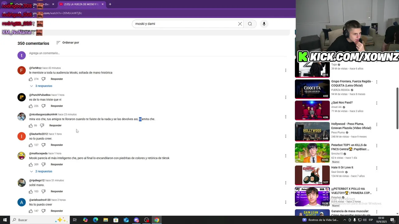Screen dimensions: 399x224
Task: Reply to @ripdiego12's comment
Action: click(x=57, y=192)
